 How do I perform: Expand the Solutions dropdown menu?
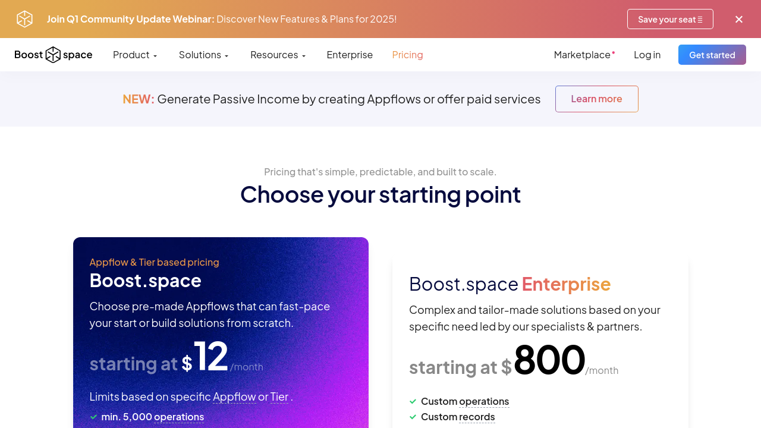click(x=203, y=55)
